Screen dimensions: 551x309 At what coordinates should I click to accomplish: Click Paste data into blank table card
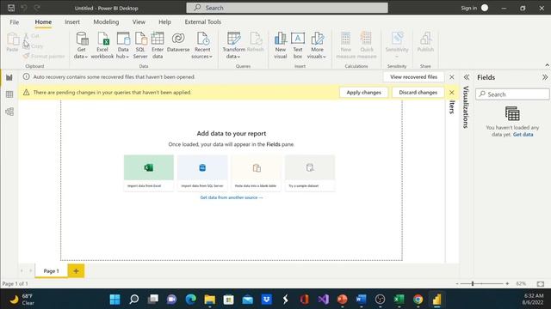click(x=256, y=173)
